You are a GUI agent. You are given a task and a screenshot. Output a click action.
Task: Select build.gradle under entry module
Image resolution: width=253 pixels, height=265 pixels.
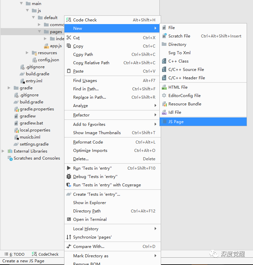38,74
